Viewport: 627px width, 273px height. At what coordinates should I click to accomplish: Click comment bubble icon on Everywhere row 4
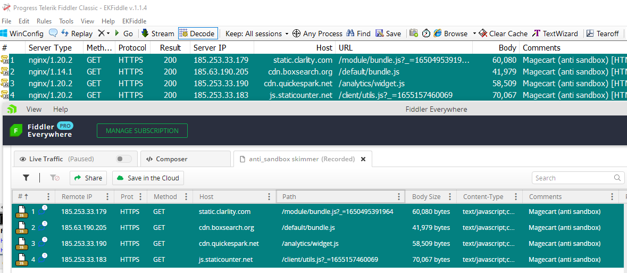click(43, 258)
